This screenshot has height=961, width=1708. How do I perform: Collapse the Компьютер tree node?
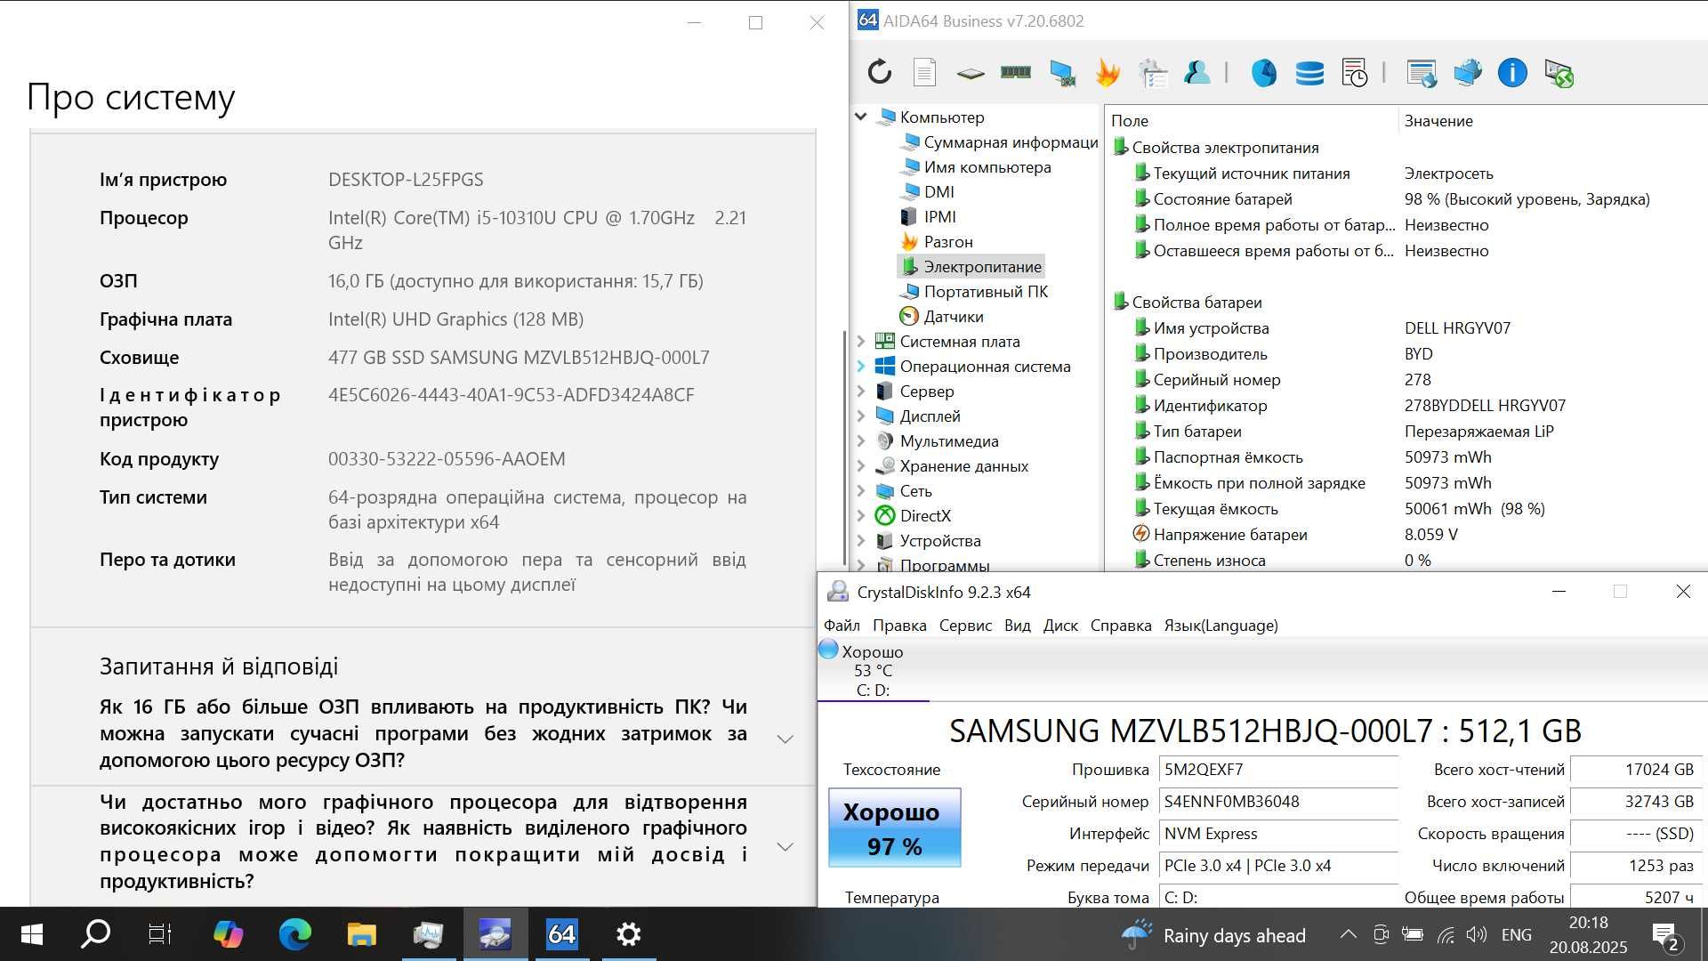(860, 117)
